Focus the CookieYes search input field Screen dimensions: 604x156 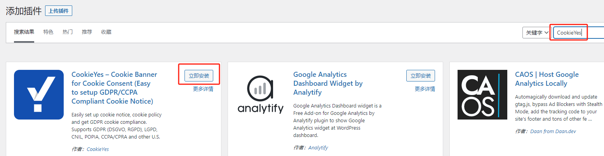(x=578, y=33)
